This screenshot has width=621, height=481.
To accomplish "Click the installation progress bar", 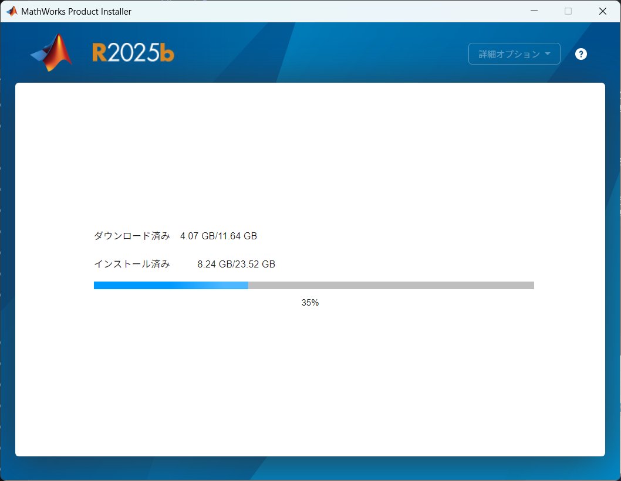I will [x=313, y=286].
